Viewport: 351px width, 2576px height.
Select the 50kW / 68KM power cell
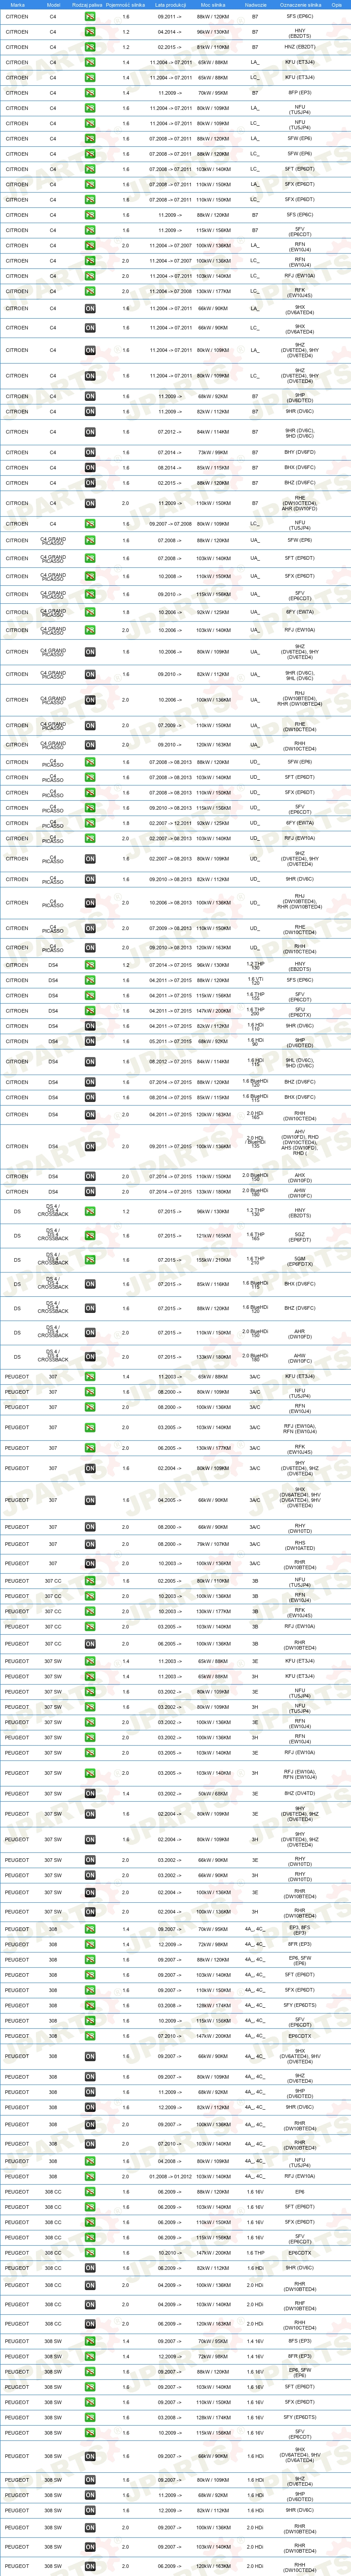click(213, 1794)
